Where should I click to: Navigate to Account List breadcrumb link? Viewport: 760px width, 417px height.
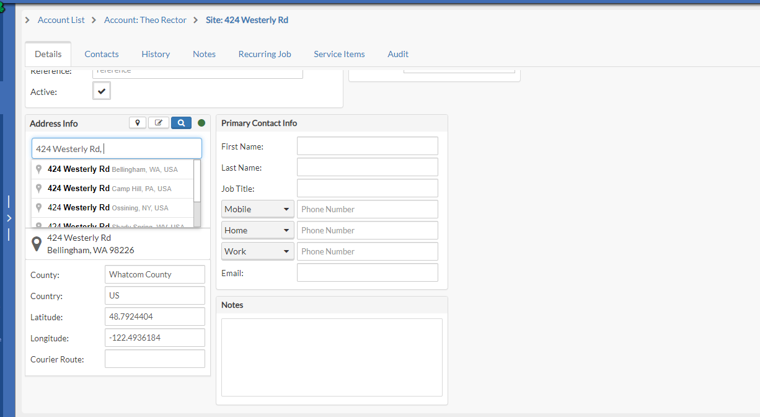pos(61,20)
